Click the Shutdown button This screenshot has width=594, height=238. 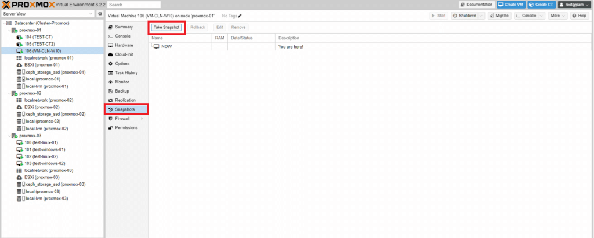(x=464, y=16)
